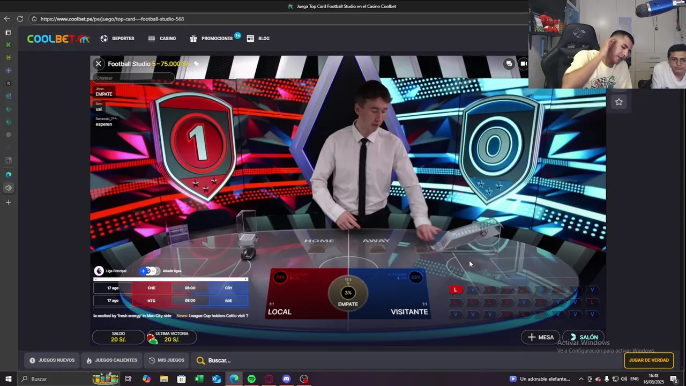Select the NTG vs BRE match row
686x386 pixels.
point(171,301)
